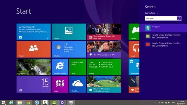
Task: Open the blue K app on the taskbar
Action: [37, 102]
